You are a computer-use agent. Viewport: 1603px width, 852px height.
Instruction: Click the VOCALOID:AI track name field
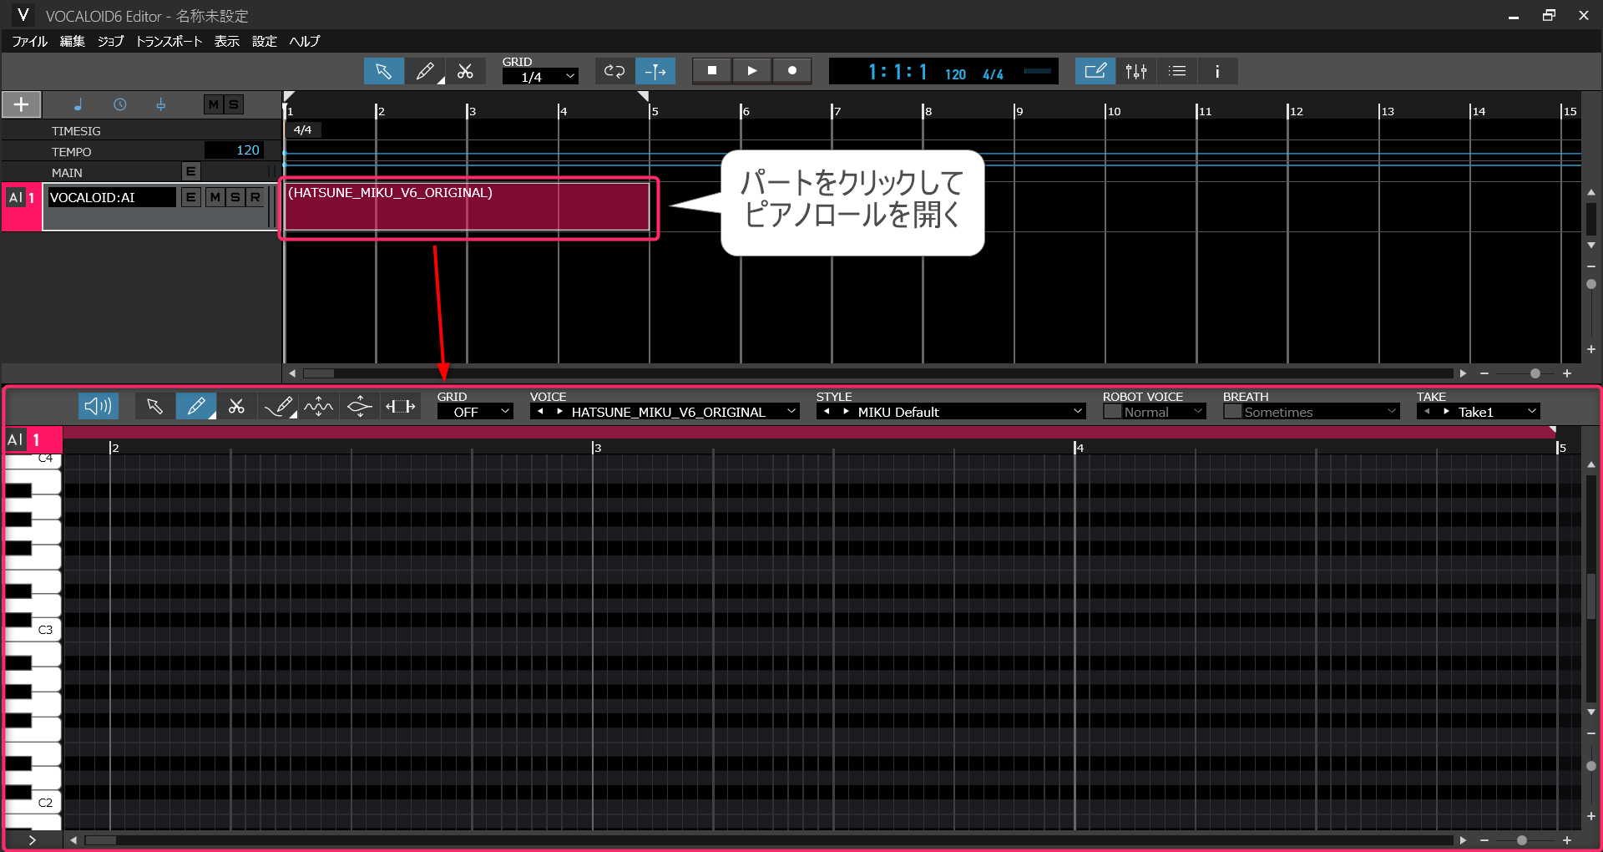(x=112, y=197)
